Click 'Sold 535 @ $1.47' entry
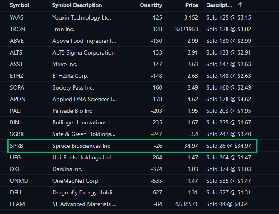The image size is (279, 214). point(228,181)
